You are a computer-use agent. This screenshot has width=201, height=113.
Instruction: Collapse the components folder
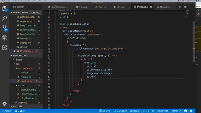26,68
